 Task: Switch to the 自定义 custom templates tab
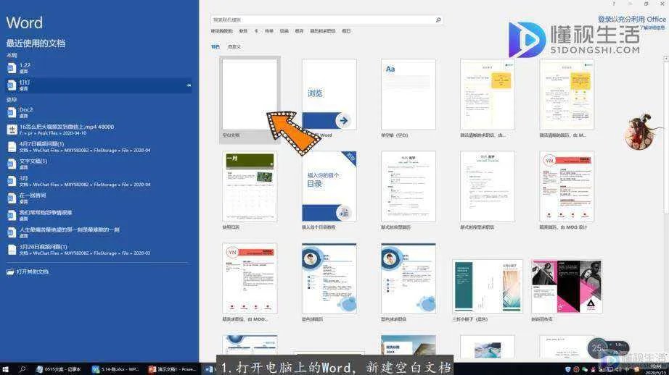point(234,46)
